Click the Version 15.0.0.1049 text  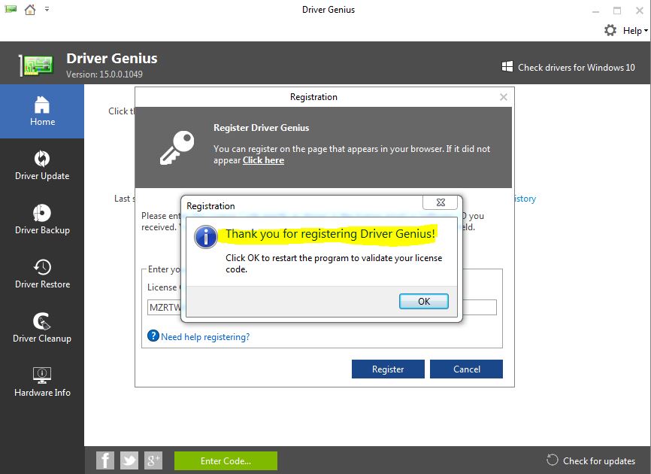pyautogui.click(x=104, y=74)
